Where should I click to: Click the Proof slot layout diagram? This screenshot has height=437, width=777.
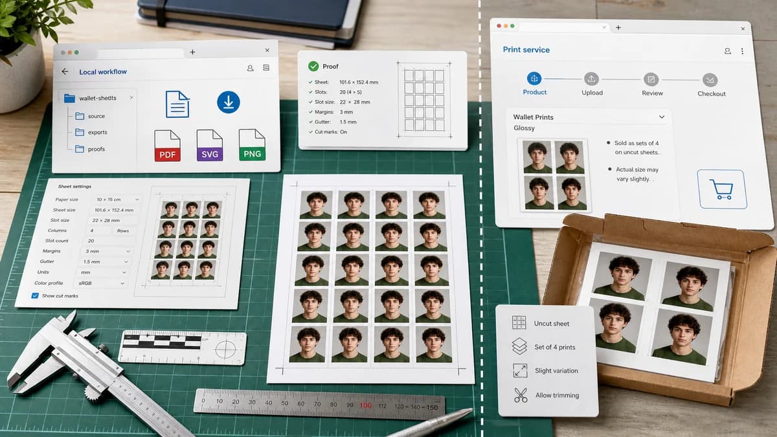(x=423, y=100)
